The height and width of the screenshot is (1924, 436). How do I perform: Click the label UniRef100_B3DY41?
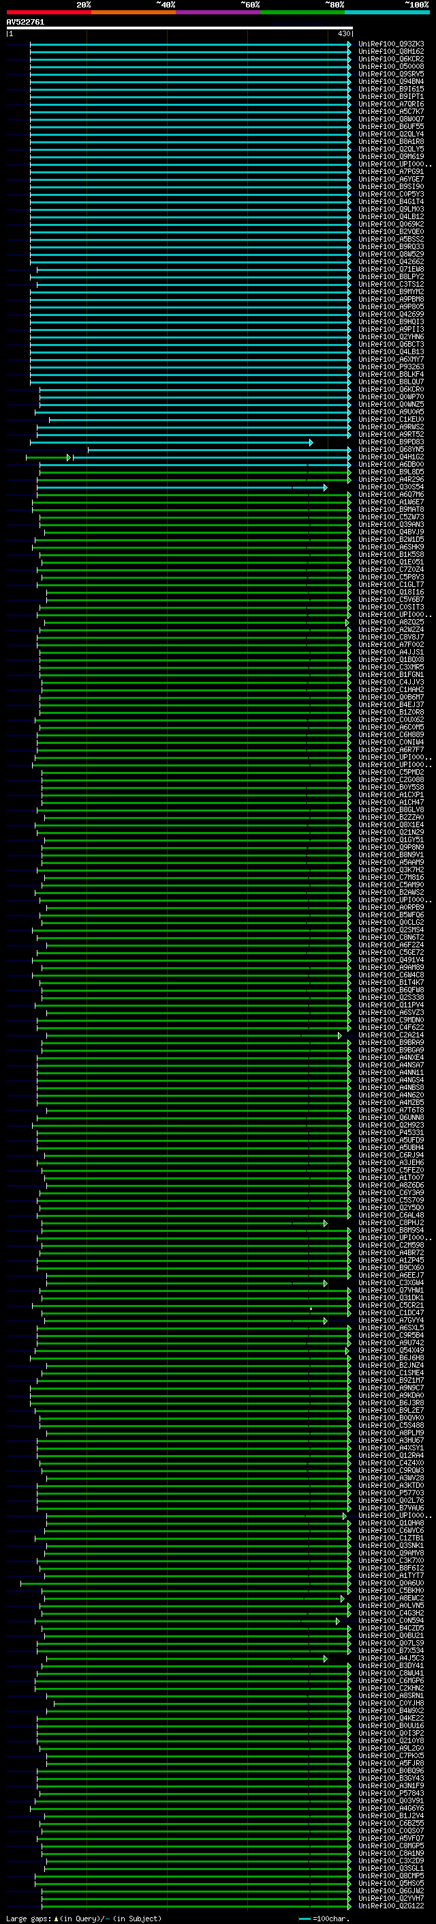[x=391, y=1665]
